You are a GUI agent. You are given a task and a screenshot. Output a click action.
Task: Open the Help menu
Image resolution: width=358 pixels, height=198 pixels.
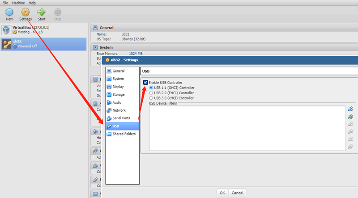(32, 3)
